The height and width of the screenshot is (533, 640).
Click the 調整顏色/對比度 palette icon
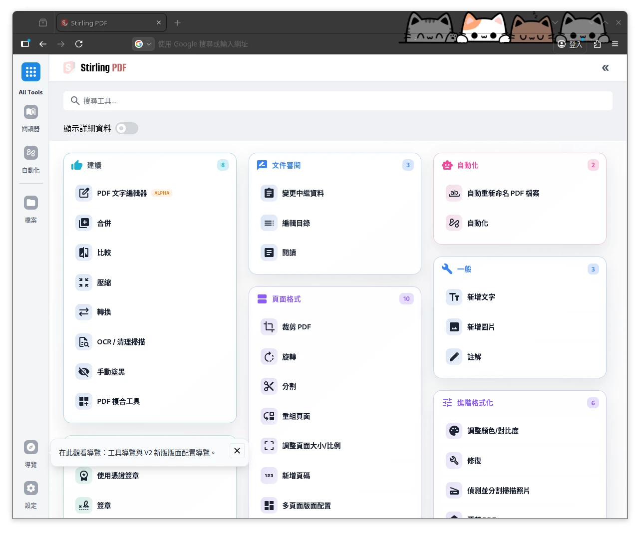454,431
